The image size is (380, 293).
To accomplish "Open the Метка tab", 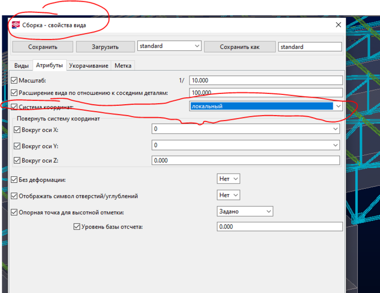I will point(123,66).
